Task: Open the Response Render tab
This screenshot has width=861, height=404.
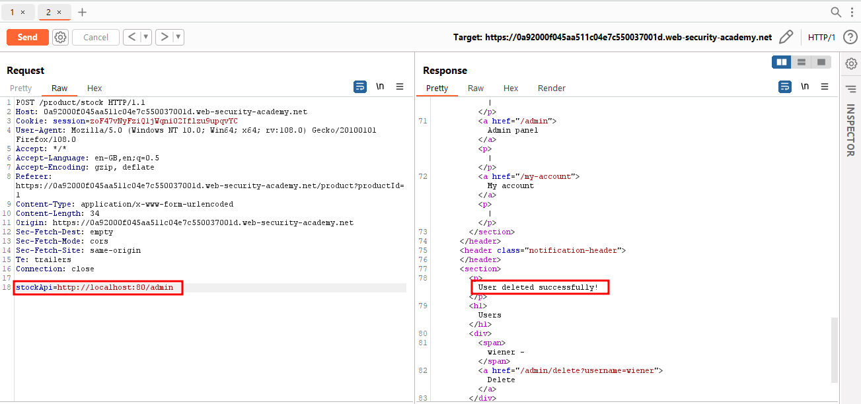Action: coord(552,88)
